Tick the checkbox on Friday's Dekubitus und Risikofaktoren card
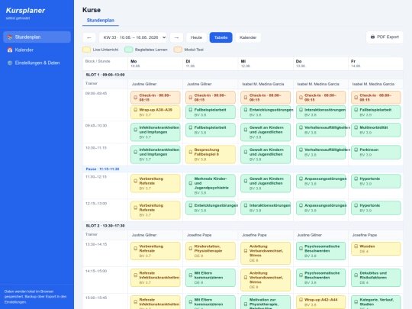The image size is (412, 309). 356,275
